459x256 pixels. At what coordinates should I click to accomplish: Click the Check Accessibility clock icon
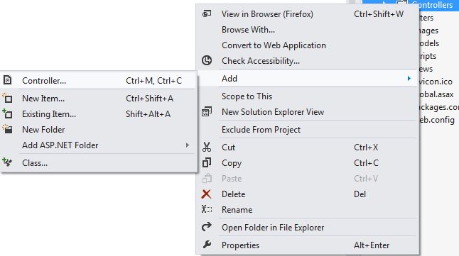(207, 60)
